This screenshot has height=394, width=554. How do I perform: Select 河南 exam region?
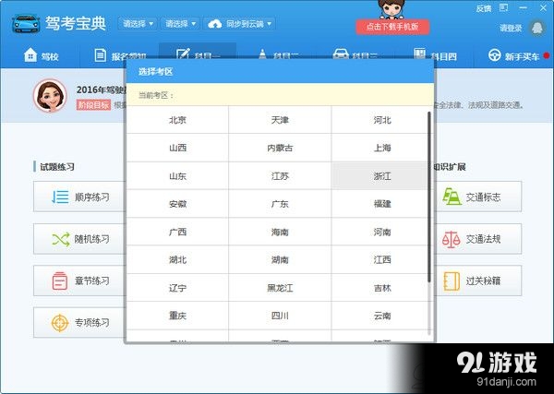382,232
